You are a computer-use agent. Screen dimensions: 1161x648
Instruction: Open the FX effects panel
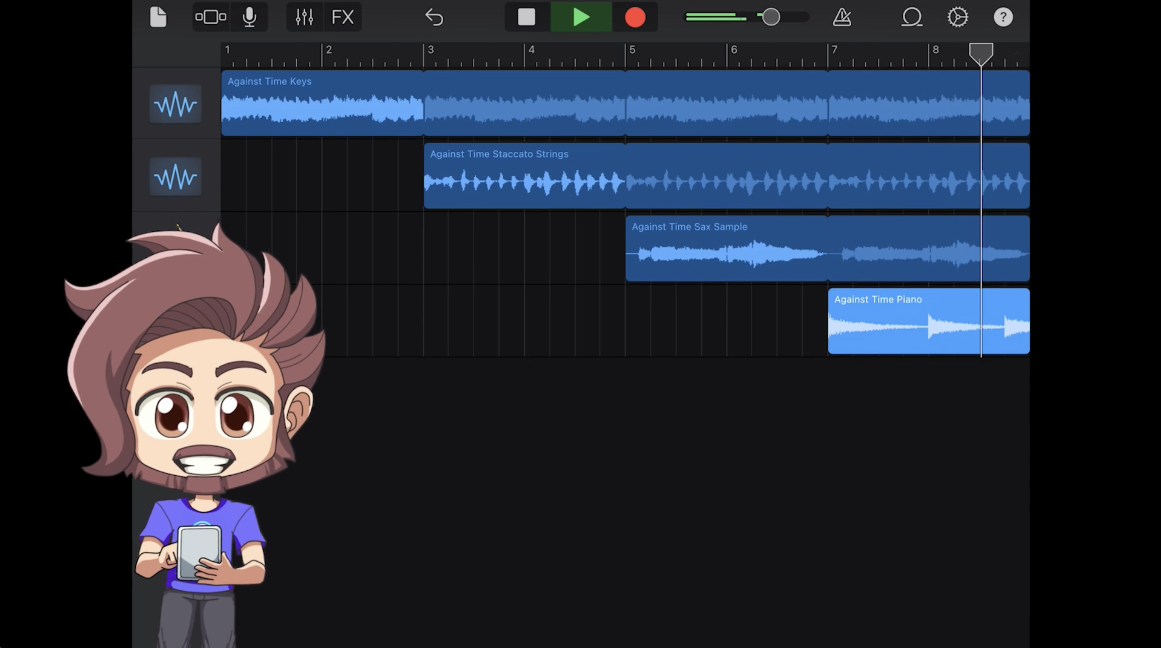click(x=343, y=17)
